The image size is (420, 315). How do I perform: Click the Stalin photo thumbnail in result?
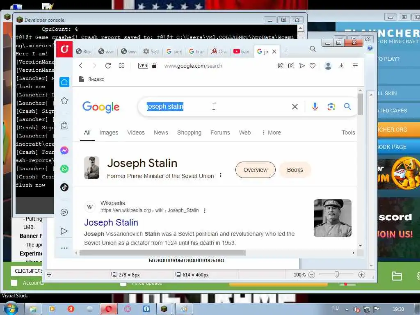pos(332,218)
